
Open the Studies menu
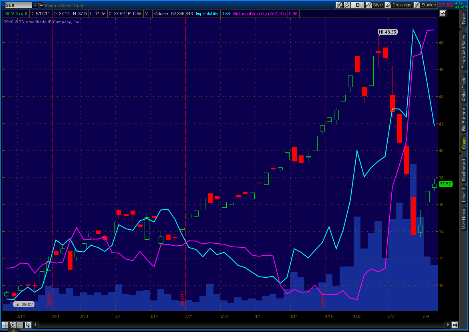point(425,5)
